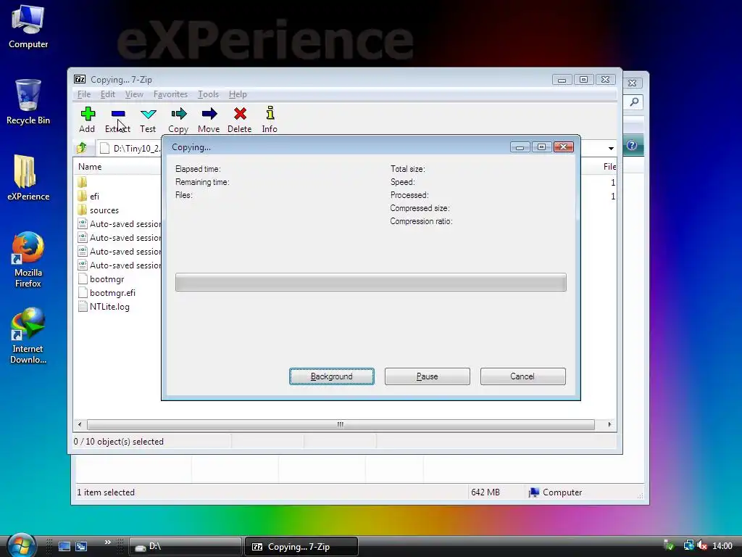The width and height of the screenshot is (742, 557).
Task: Click the Delete red X icon
Action: [x=240, y=114]
